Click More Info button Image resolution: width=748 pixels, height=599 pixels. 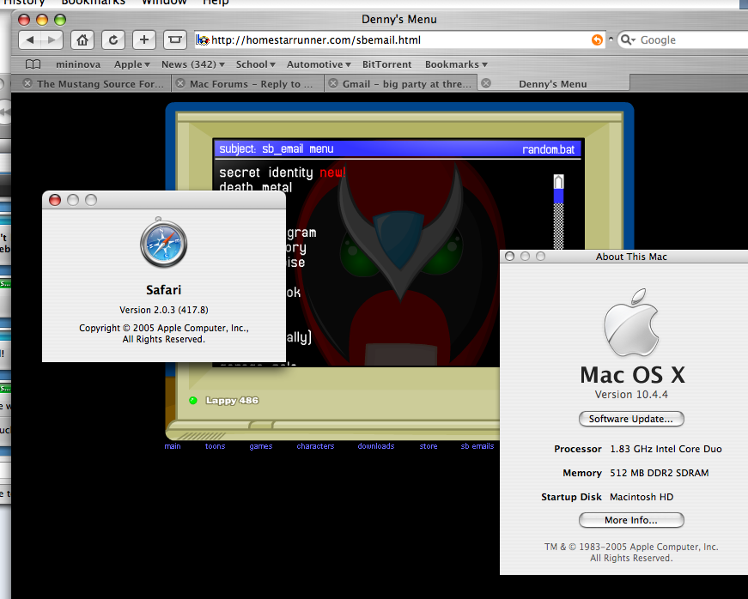pos(631,520)
